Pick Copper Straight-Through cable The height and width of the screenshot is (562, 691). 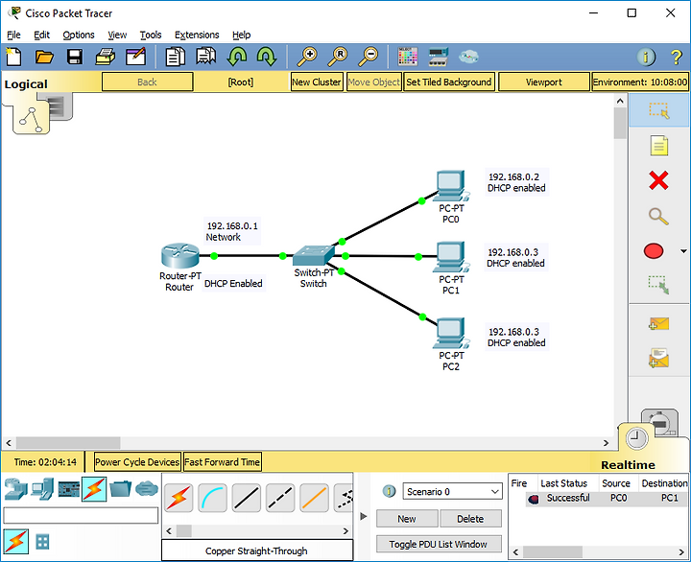coord(247,498)
